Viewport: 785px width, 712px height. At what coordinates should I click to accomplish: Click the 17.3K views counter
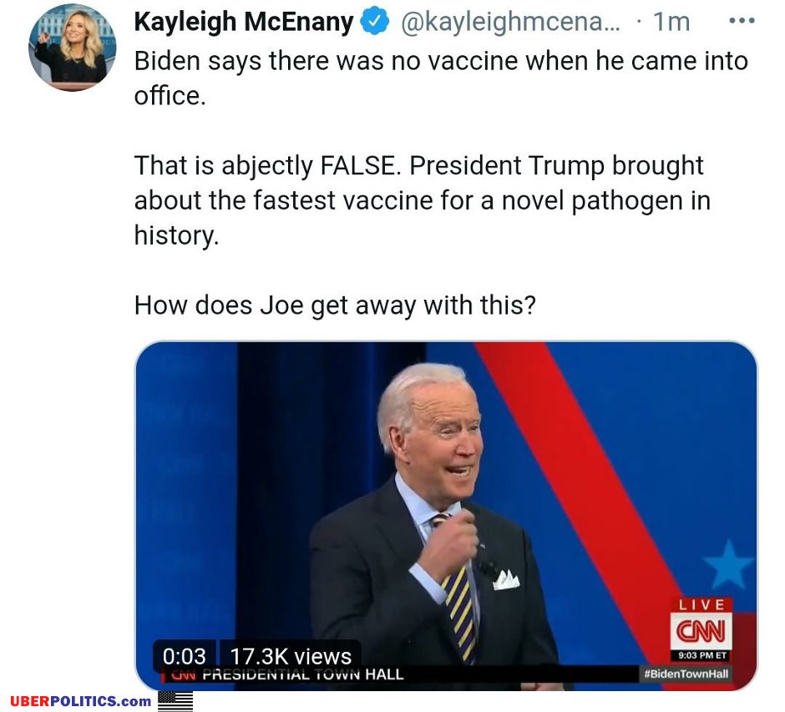coord(291,656)
